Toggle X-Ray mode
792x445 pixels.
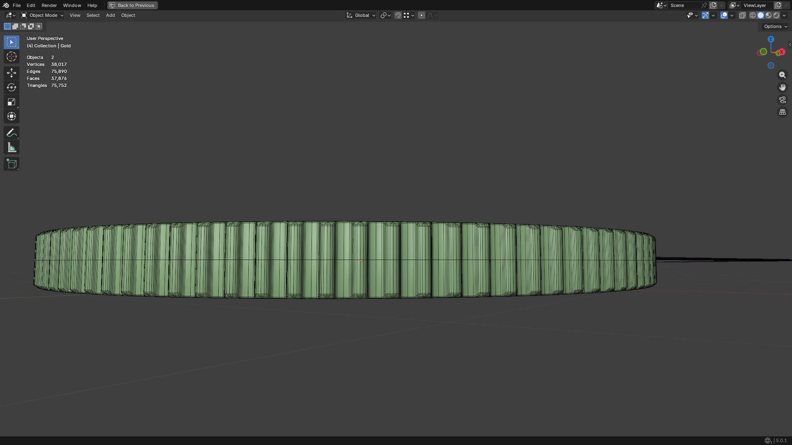pyautogui.click(x=742, y=15)
